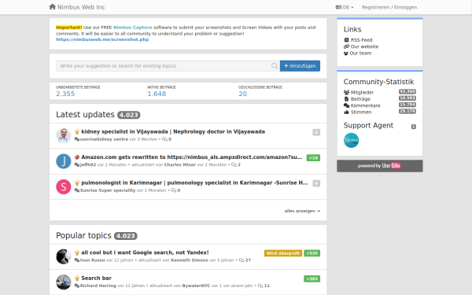This screenshot has width=472, height=295.
Task: Click the Hinzufügen button
Action: (x=300, y=66)
